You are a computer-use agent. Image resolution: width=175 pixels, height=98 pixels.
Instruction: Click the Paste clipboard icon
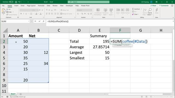pyautogui.click(x=4, y=10)
